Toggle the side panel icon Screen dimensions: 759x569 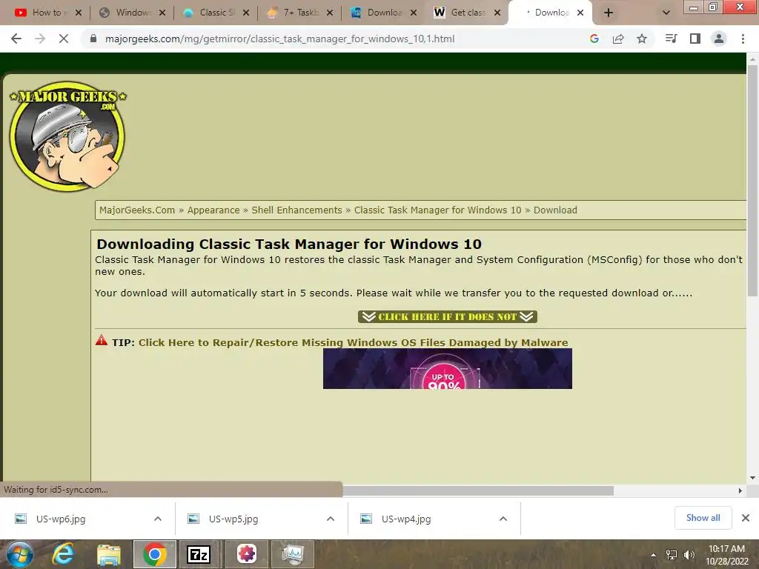click(695, 39)
